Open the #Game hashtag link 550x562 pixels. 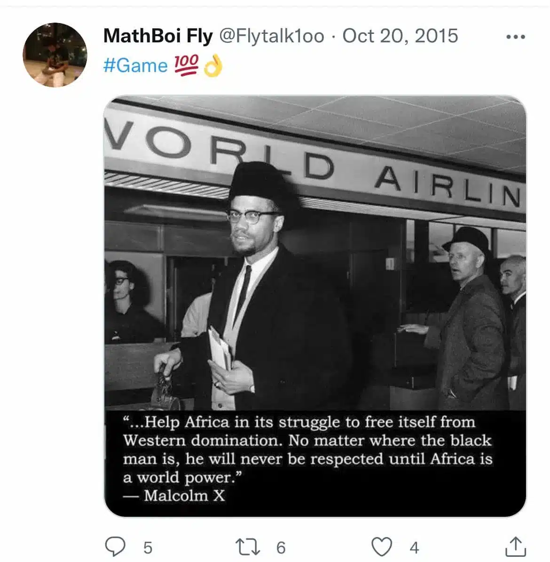pyautogui.click(x=135, y=65)
